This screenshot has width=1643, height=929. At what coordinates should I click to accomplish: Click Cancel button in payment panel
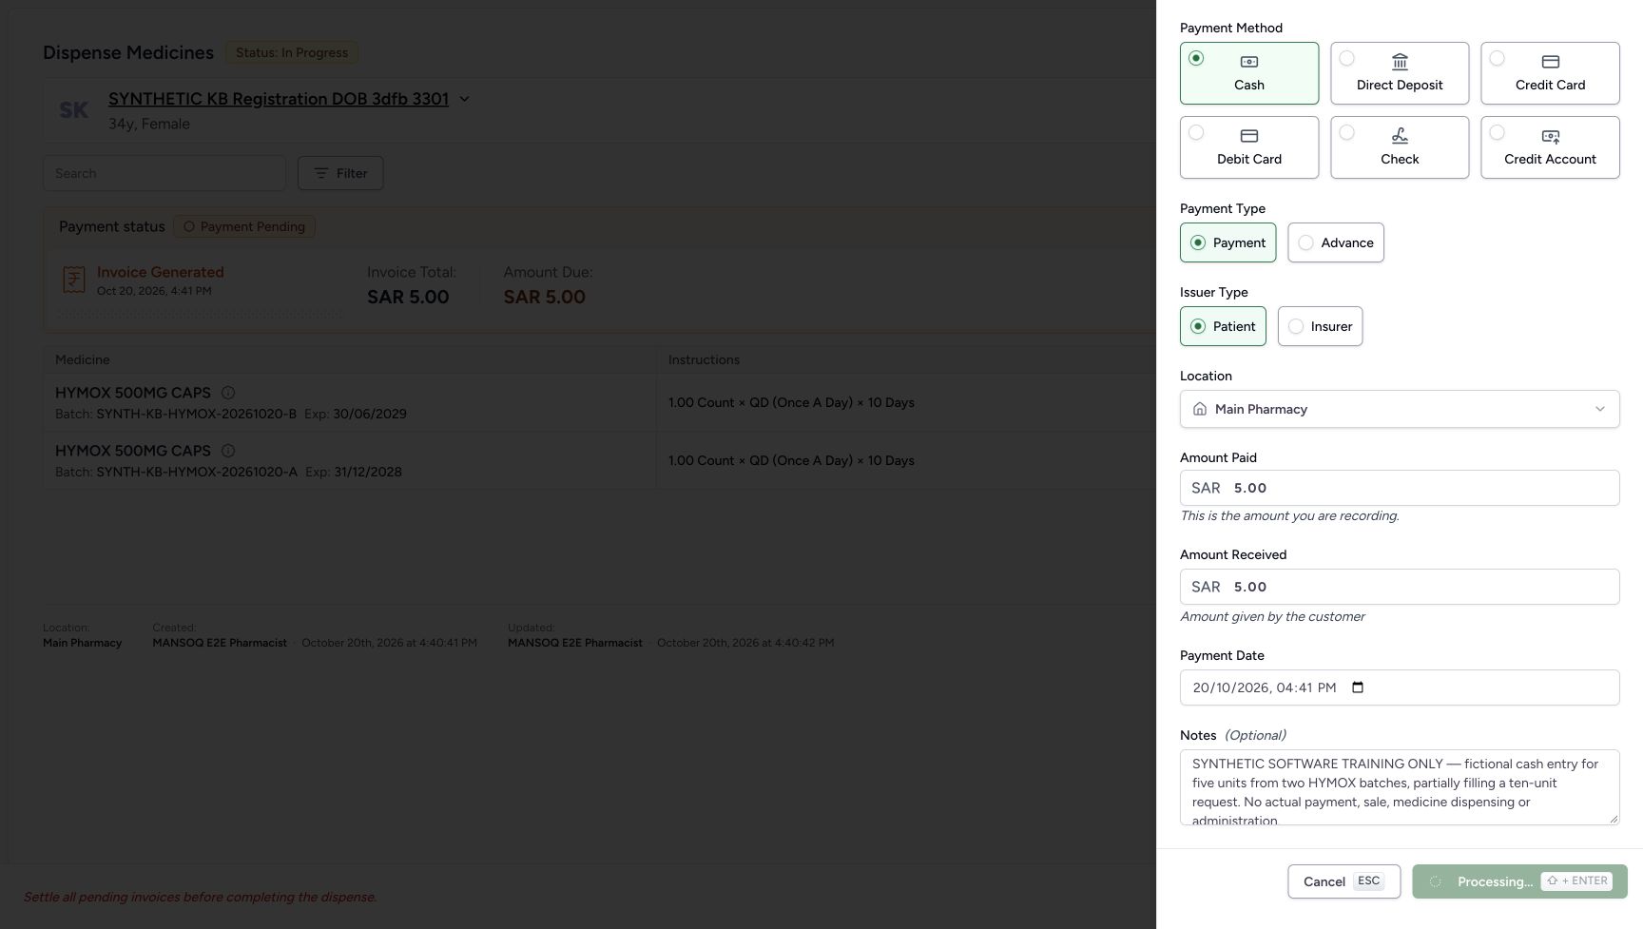[x=1343, y=881]
